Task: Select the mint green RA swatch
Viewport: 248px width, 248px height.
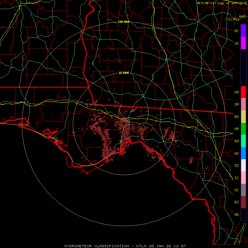Action: [243, 141]
